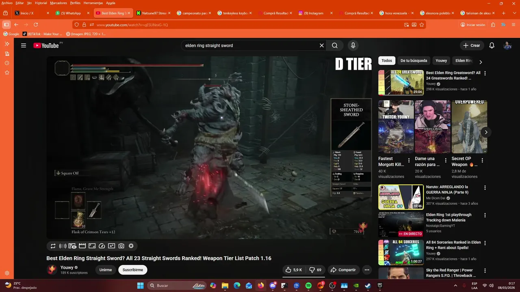Take a video screenshot with camera icon
520x292 pixels.
(121, 246)
